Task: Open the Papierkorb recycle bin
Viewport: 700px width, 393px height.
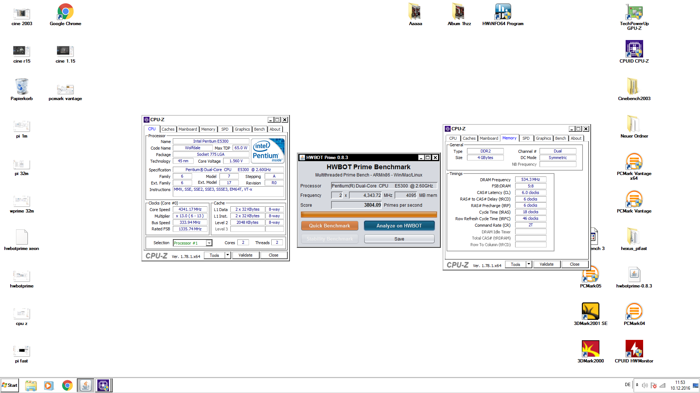Action: (22, 90)
